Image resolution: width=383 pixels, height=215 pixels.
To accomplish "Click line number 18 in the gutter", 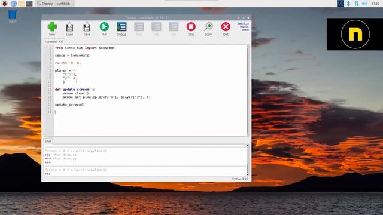I will [x=50, y=112].
